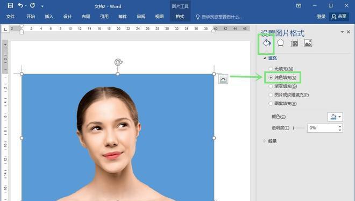Select the 邮件 ribbon tab
The height and width of the screenshot is (201, 355).
tap(123, 17)
